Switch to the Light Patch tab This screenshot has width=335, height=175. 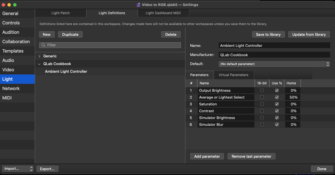tap(60, 13)
